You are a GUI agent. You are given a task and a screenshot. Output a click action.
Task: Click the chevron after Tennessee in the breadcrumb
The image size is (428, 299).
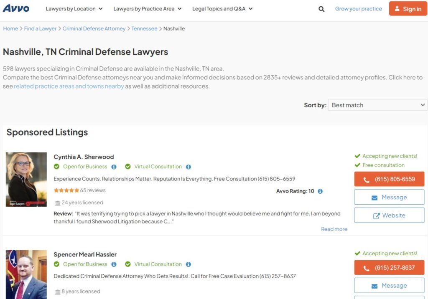[160, 29]
